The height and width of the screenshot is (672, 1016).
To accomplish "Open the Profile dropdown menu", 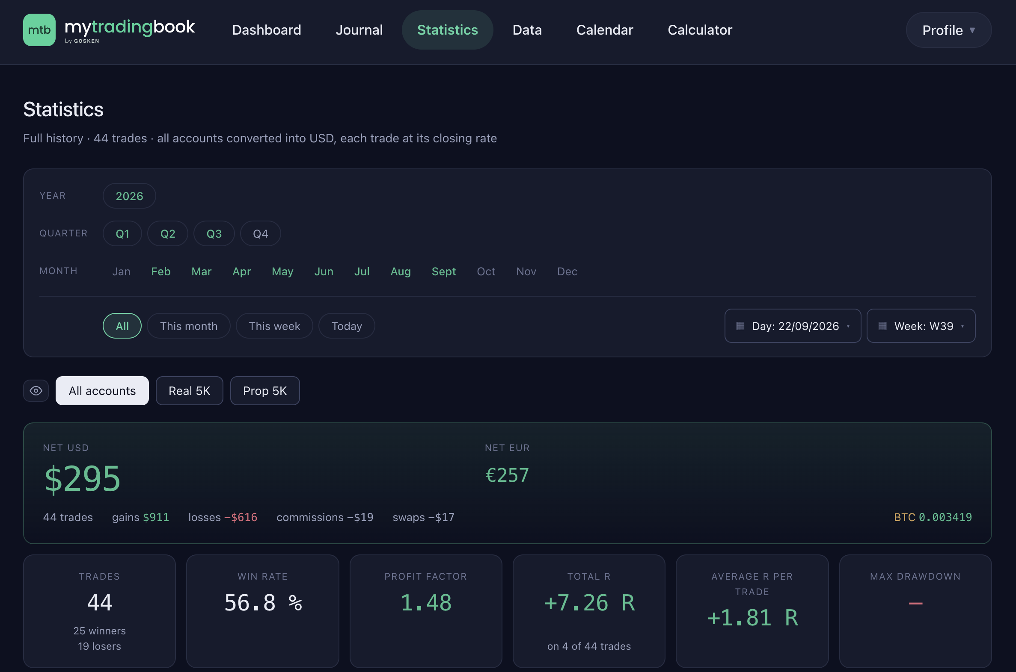I will click(949, 30).
